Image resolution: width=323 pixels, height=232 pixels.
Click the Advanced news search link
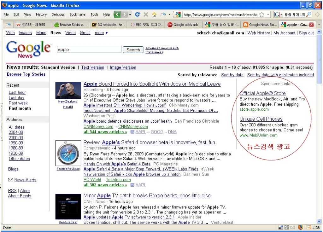tap(162, 48)
